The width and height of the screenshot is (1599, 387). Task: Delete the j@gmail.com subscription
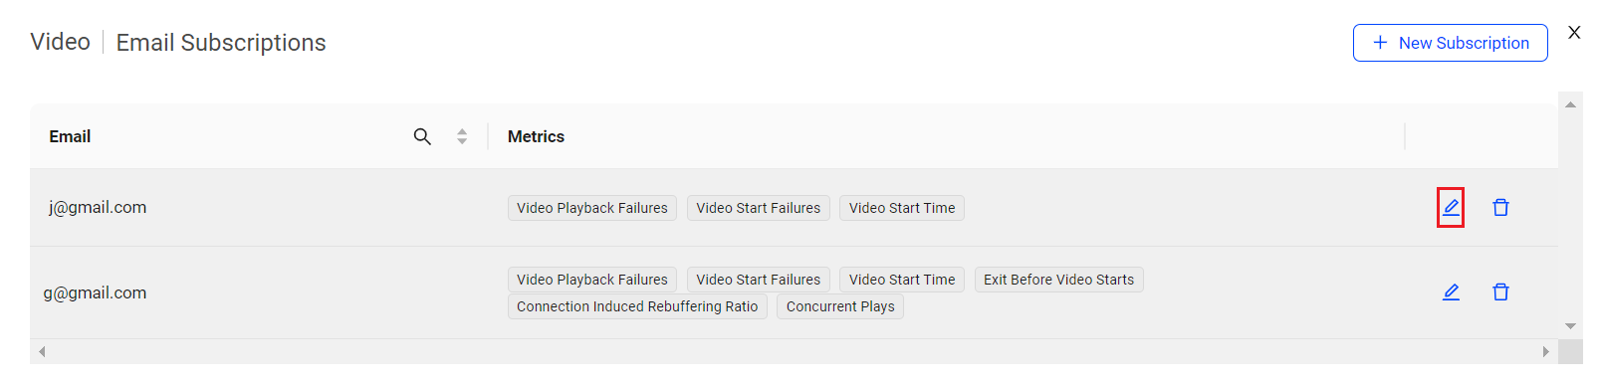pos(1500,207)
